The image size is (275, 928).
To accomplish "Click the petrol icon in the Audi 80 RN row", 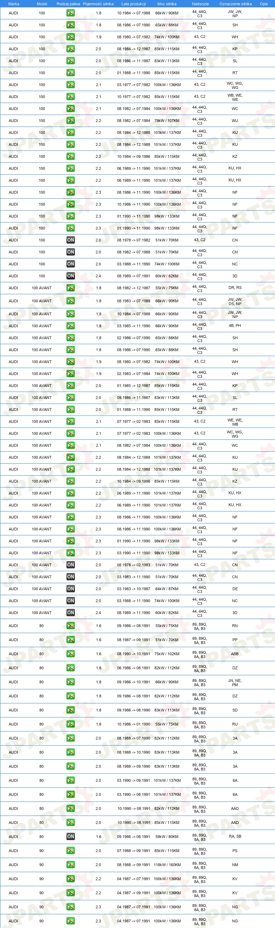I will point(71,626).
